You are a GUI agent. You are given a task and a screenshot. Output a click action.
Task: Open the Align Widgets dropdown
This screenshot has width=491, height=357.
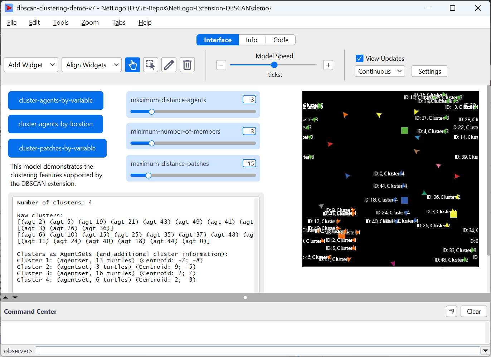(92, 65)
